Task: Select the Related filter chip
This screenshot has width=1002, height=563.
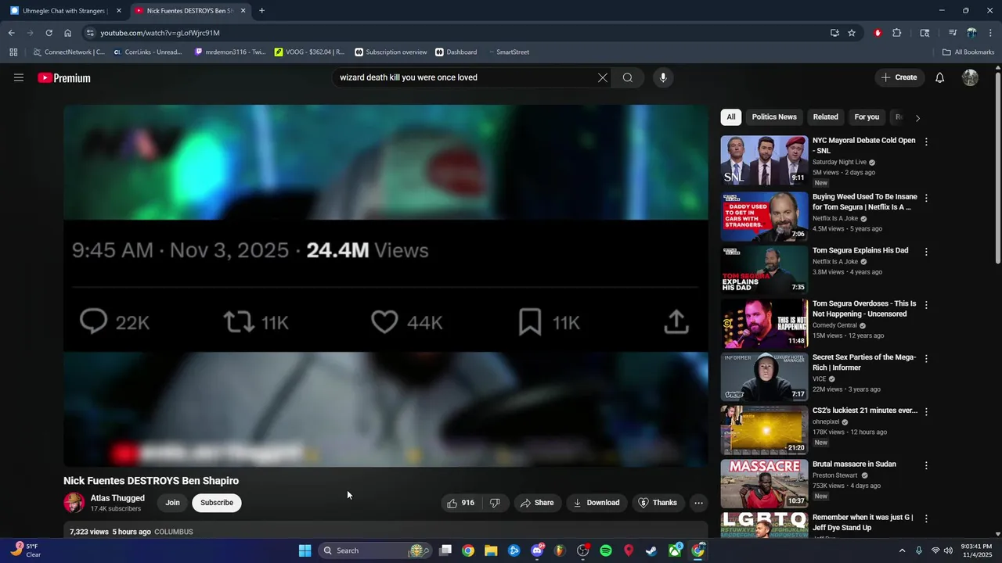Action: coord(825,117)
